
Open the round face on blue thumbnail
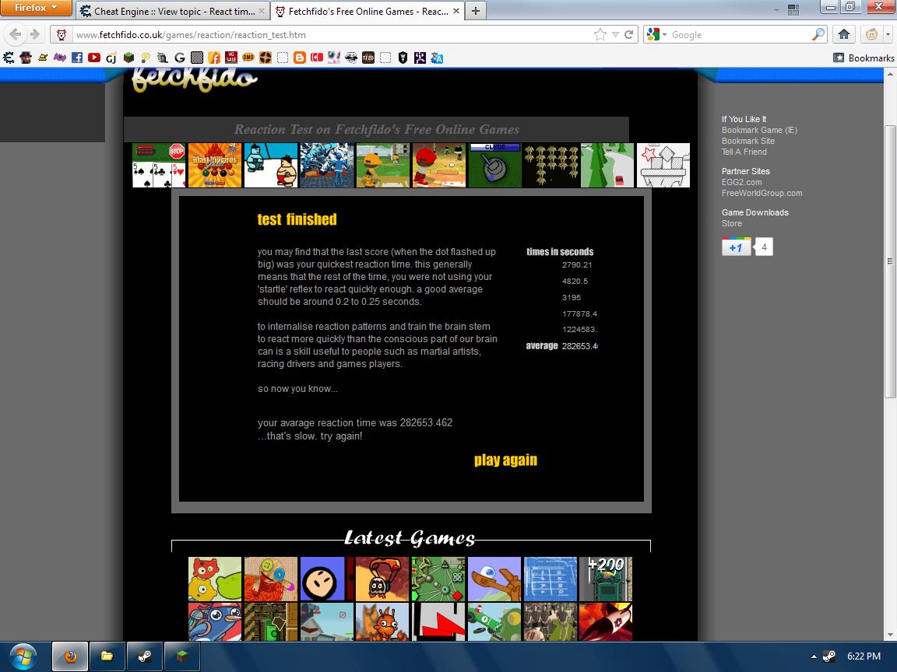coord(327,579)
